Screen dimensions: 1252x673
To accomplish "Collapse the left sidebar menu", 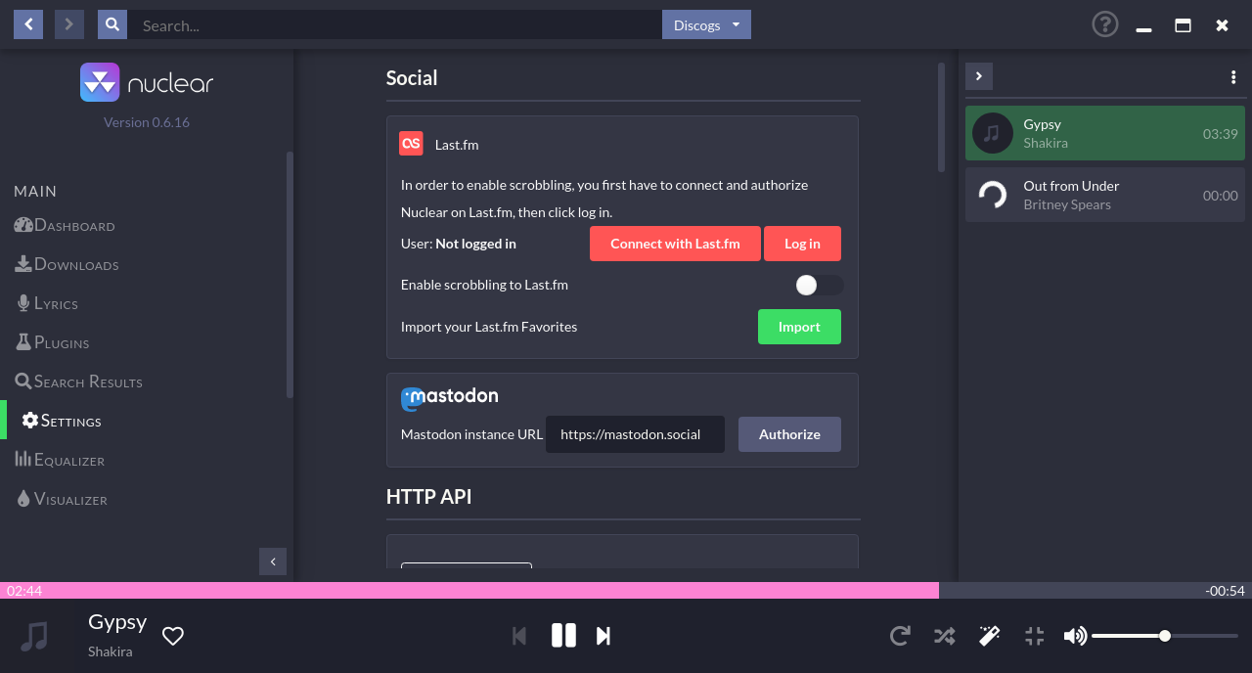I will [273, 561].
